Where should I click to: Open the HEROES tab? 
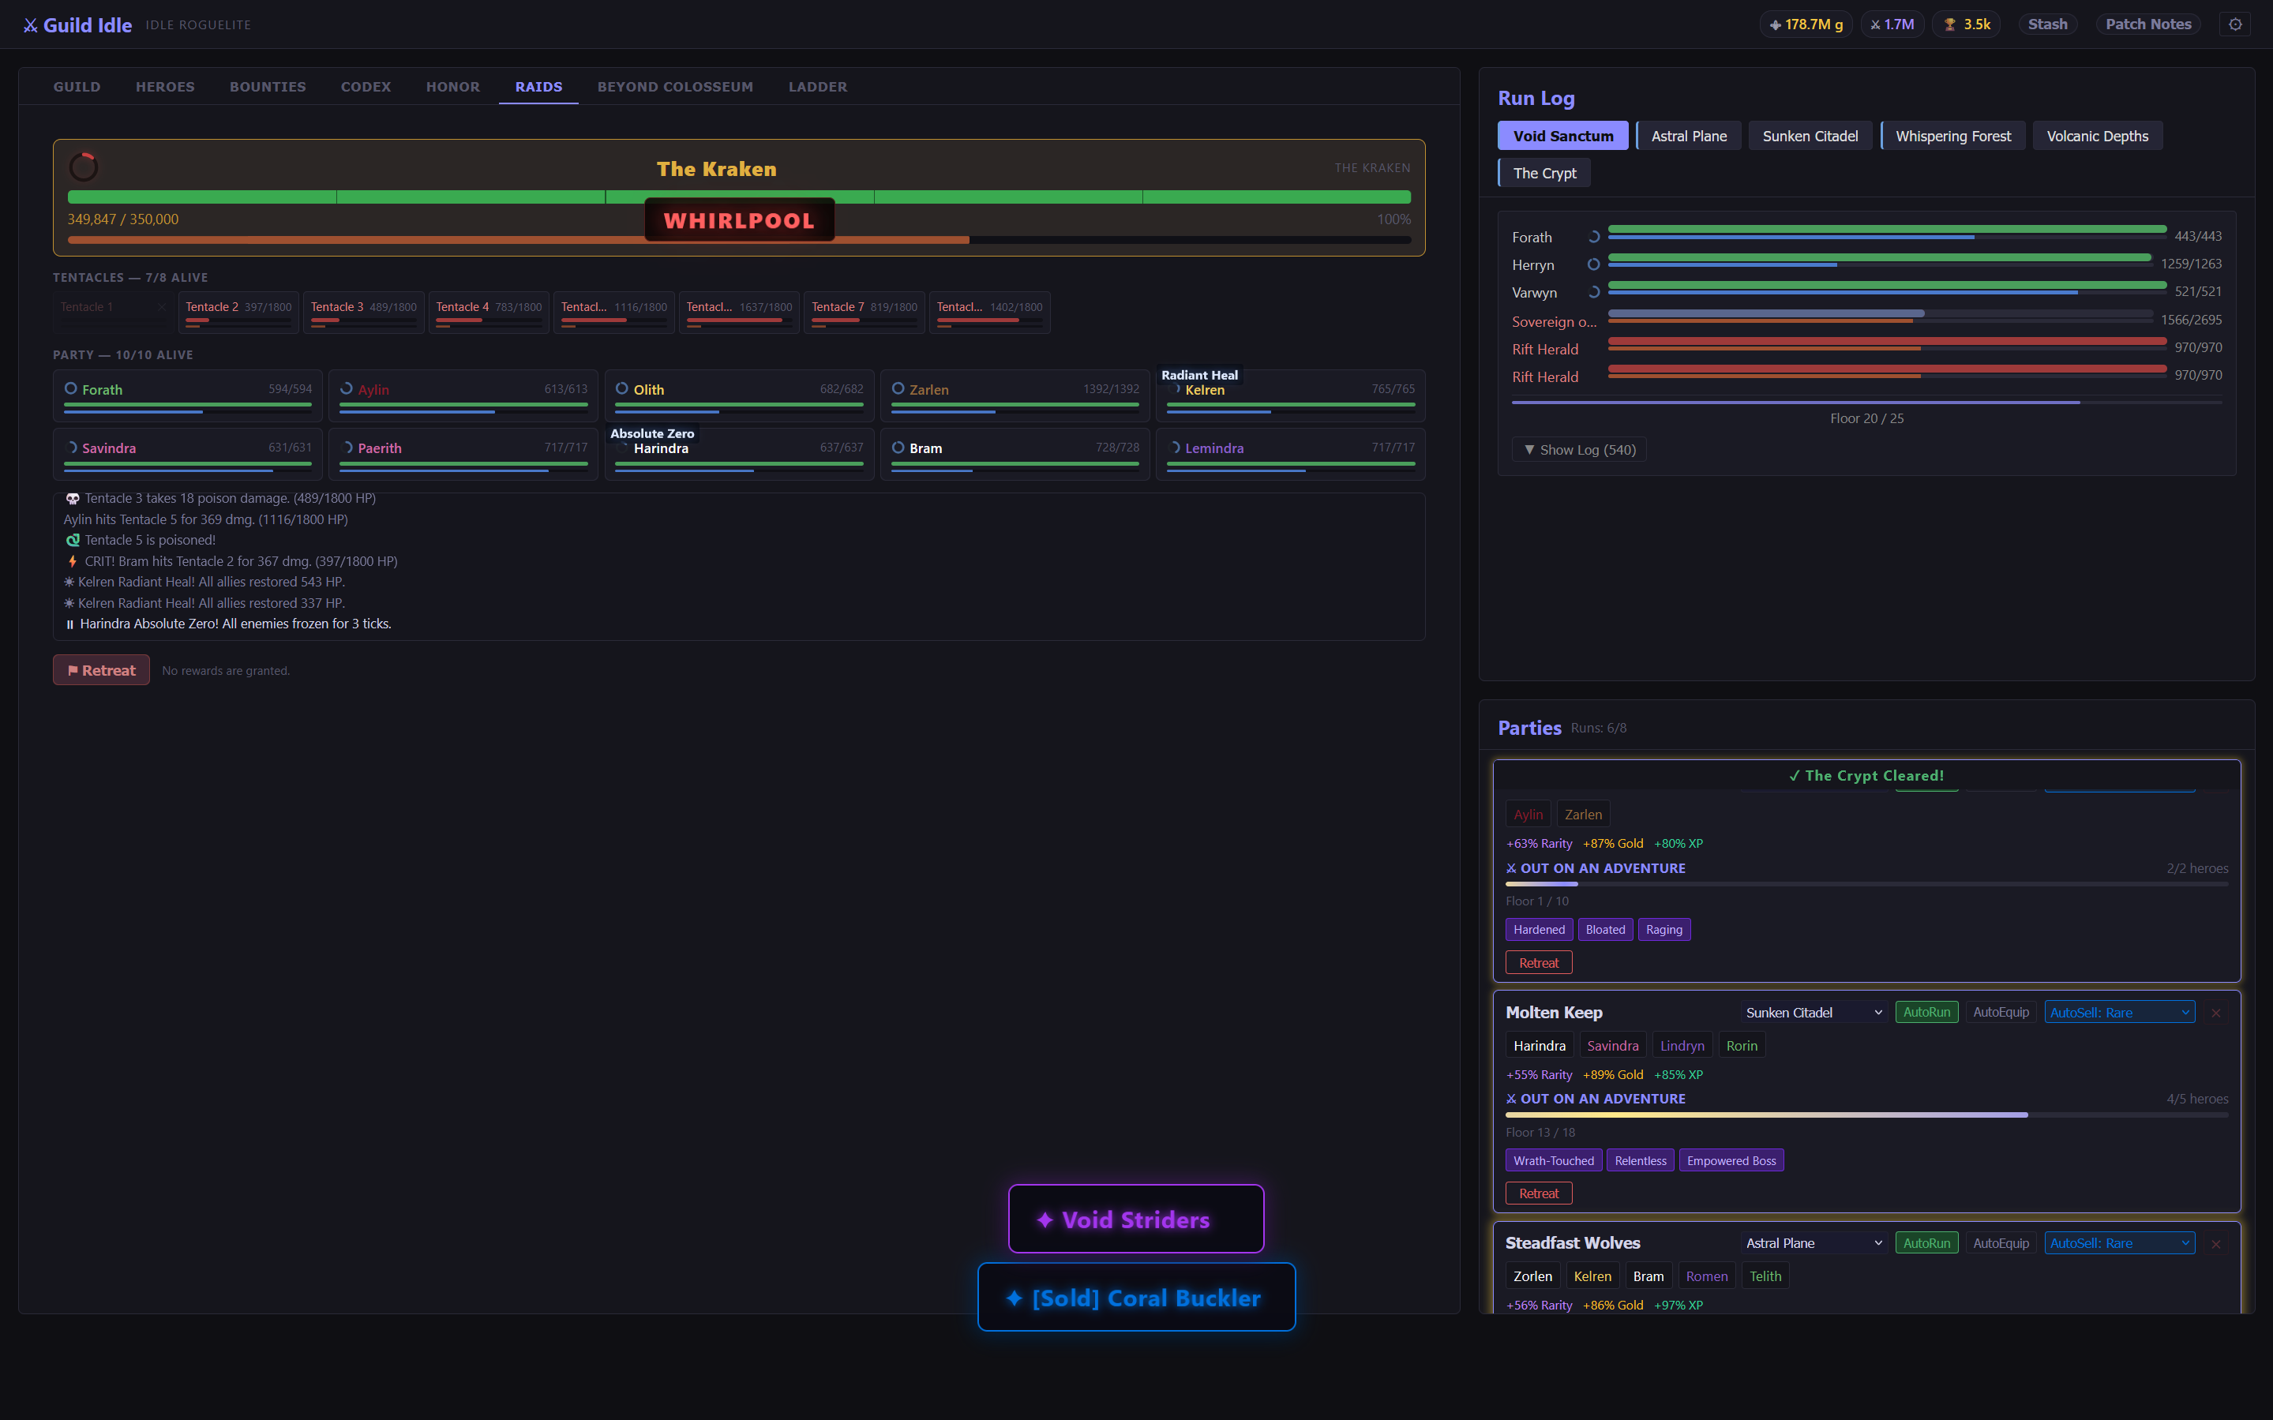coord(165,86)
